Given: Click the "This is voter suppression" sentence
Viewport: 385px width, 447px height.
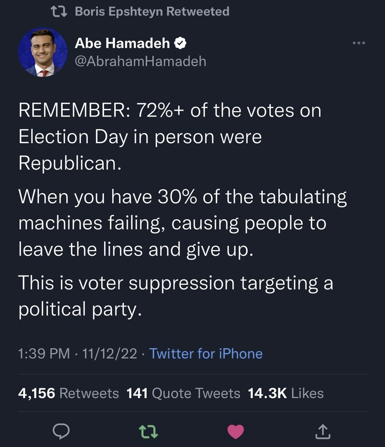Looking at the screenshot, I should 175,295.
